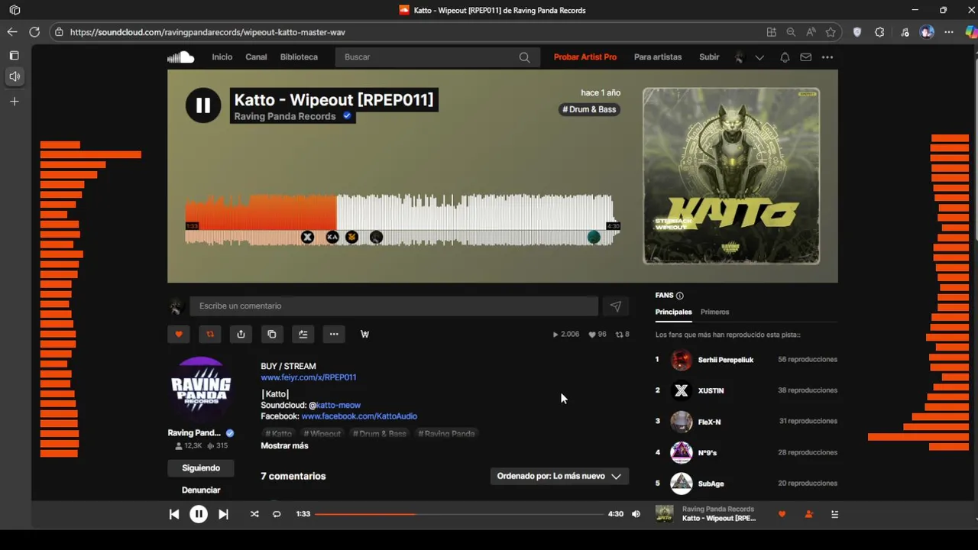Screen dimensions: 978x550
Task: Skip to next track in player bar
Action: click(223, 514)
